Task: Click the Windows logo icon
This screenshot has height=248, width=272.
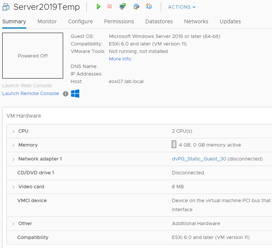Action: tap(75, 94)
